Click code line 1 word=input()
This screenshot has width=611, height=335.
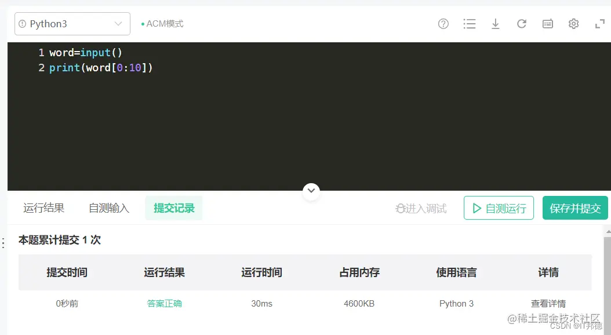click(86, 53)
